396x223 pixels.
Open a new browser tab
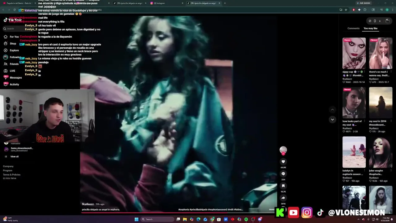point(225,3)
